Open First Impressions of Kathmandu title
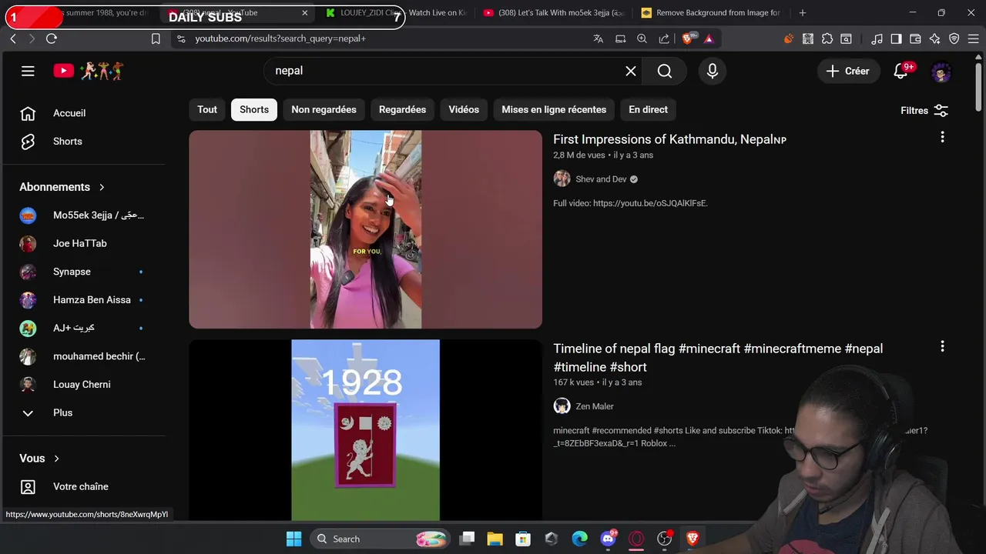 pyautogui.click(x=669, y=139)
